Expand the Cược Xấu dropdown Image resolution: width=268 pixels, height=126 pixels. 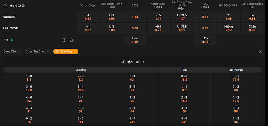click(12, 52)
